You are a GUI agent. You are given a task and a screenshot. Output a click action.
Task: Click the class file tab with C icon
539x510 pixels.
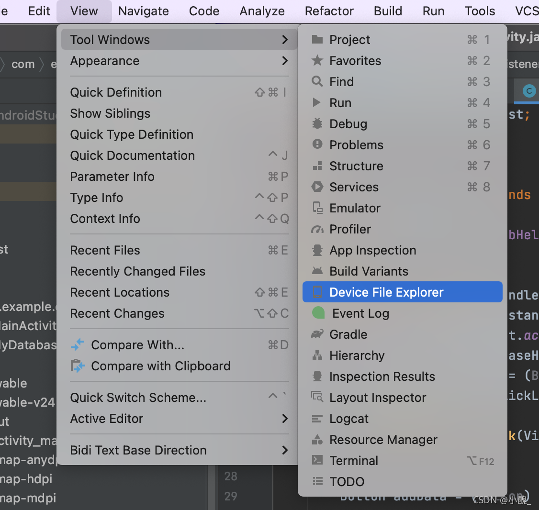pos(528,91)
